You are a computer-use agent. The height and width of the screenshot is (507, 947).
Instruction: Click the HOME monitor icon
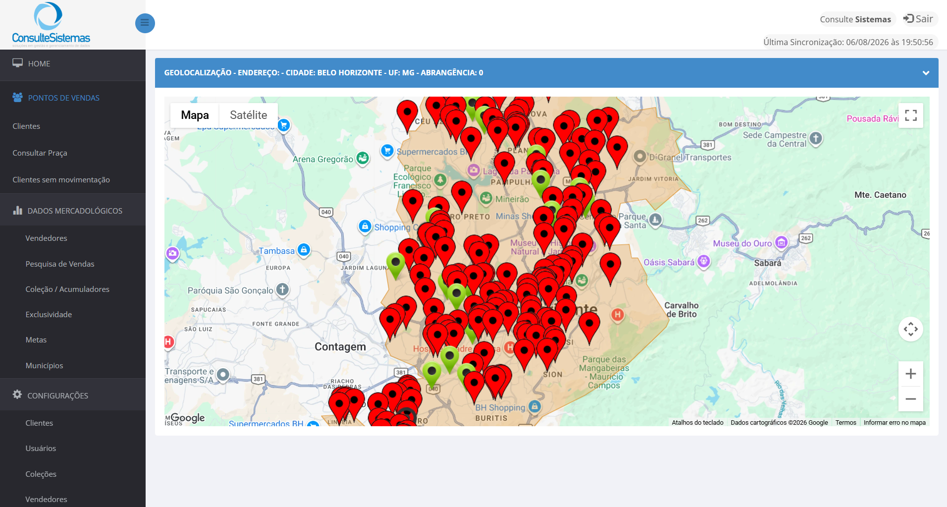coord(18,63)
